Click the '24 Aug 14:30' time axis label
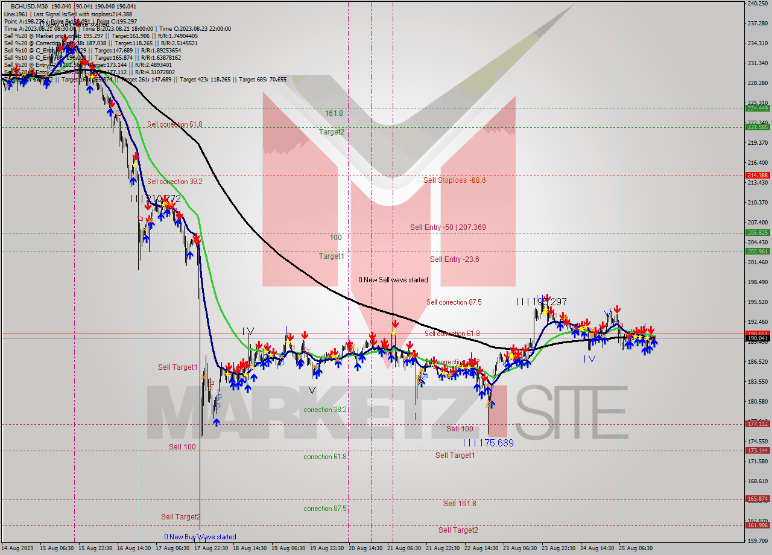Image resolution: width=772 pixels, height=555 pixels. (x=596, y=548)
